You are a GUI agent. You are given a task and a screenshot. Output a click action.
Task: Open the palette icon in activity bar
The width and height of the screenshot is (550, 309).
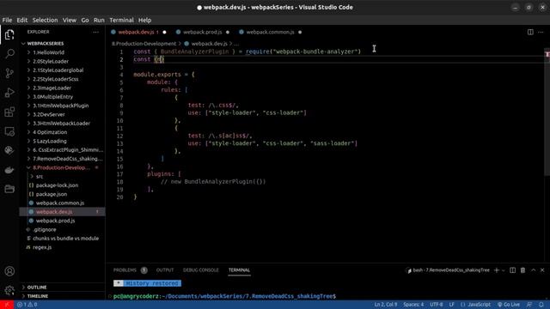[9, 151]
